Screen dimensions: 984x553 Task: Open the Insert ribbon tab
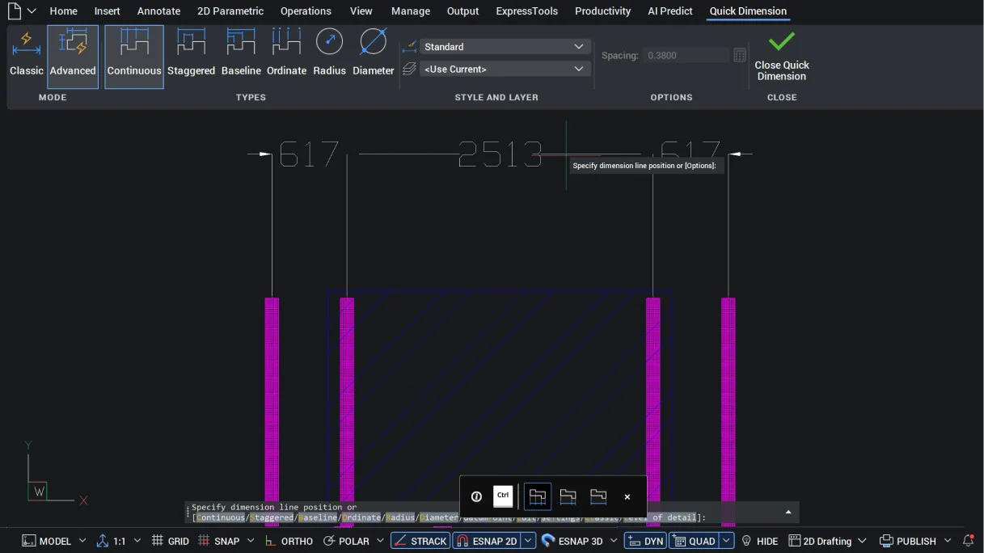[x=107, y=11]
